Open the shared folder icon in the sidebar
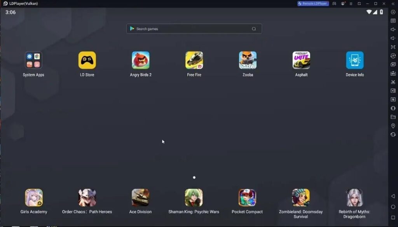Image resolution: width=398 pixels, height=227 pixels. [x=393, y=117]
